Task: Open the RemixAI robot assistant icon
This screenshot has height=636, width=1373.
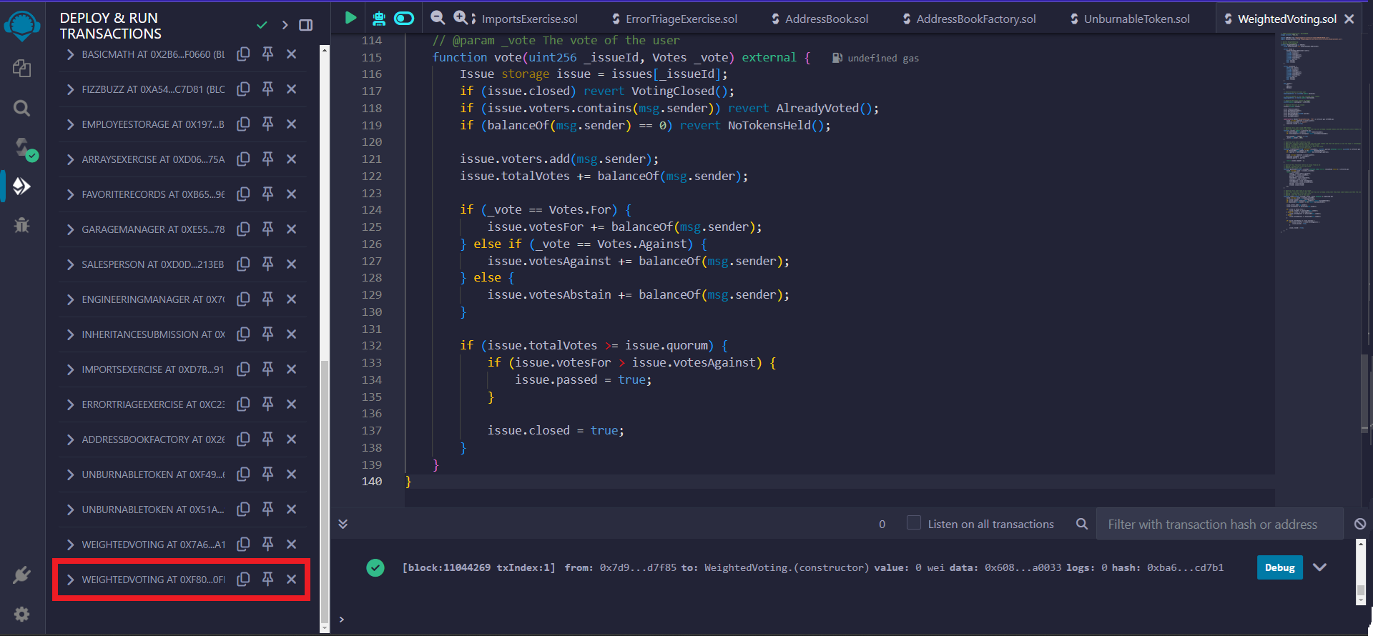Action: pyautogui.click(x=379, y=18)
